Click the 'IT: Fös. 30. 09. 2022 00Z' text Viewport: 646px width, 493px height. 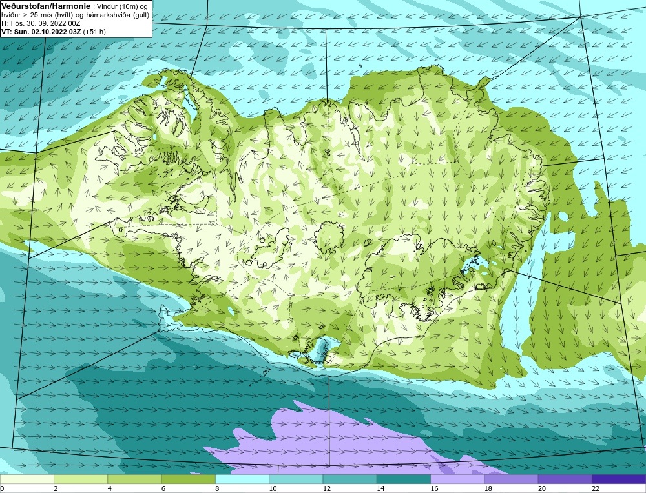40,23
